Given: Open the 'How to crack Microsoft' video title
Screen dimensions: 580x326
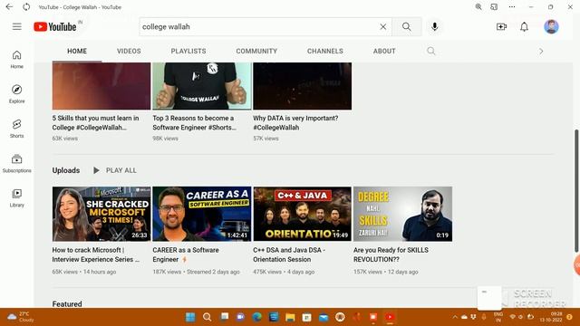Looking at the screenshot, I should 96,254.
